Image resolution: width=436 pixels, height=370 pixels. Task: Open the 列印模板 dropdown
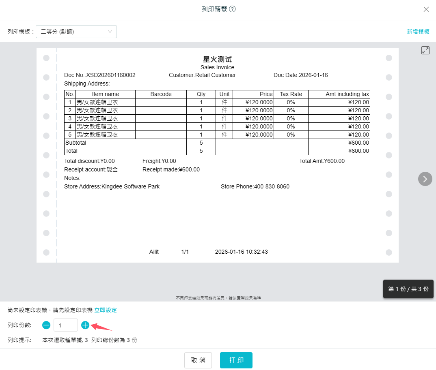(76, 32)
